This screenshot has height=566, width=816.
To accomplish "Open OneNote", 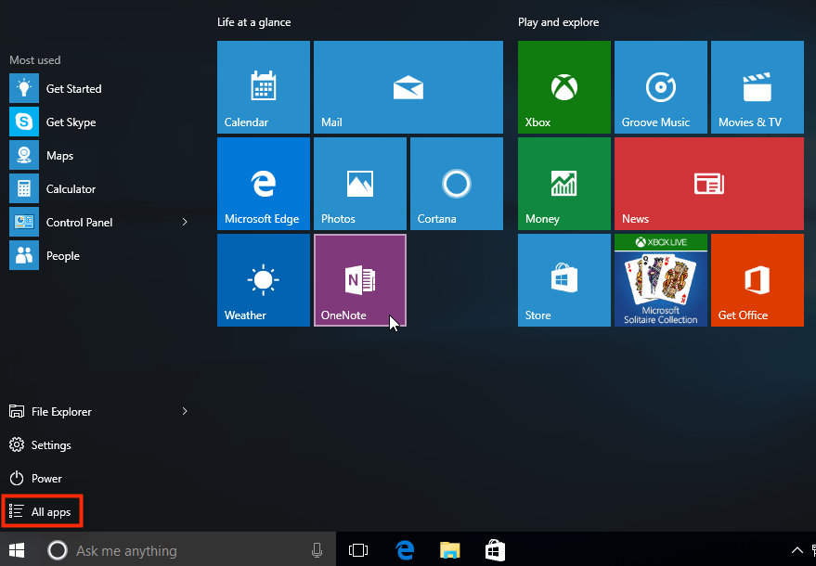I will (x=359, y=279).
